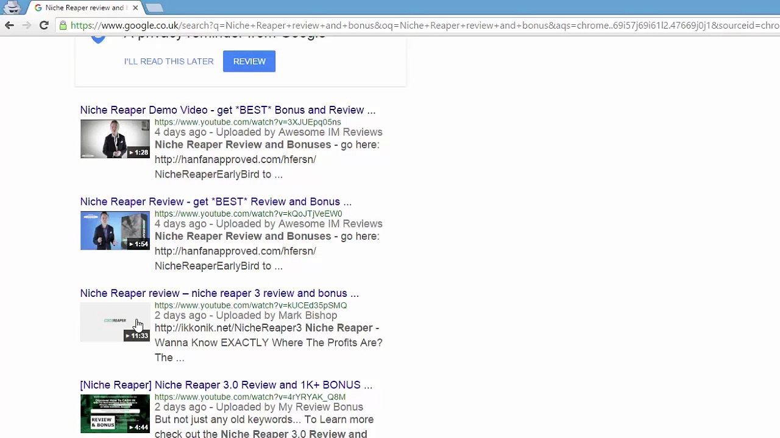Screen dimensions: 780x438
Task: Click the I'LL READ THIS LATER link
Action: pos(169,61)
